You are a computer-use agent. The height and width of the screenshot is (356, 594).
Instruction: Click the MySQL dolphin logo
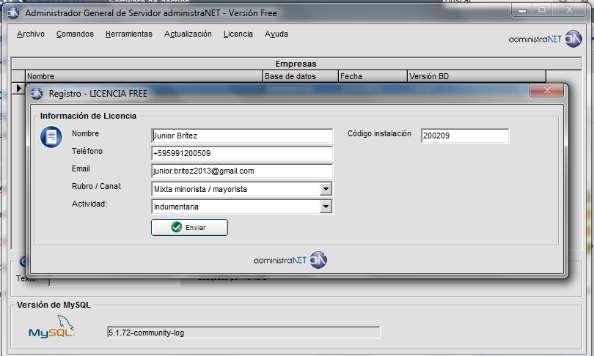52,327
